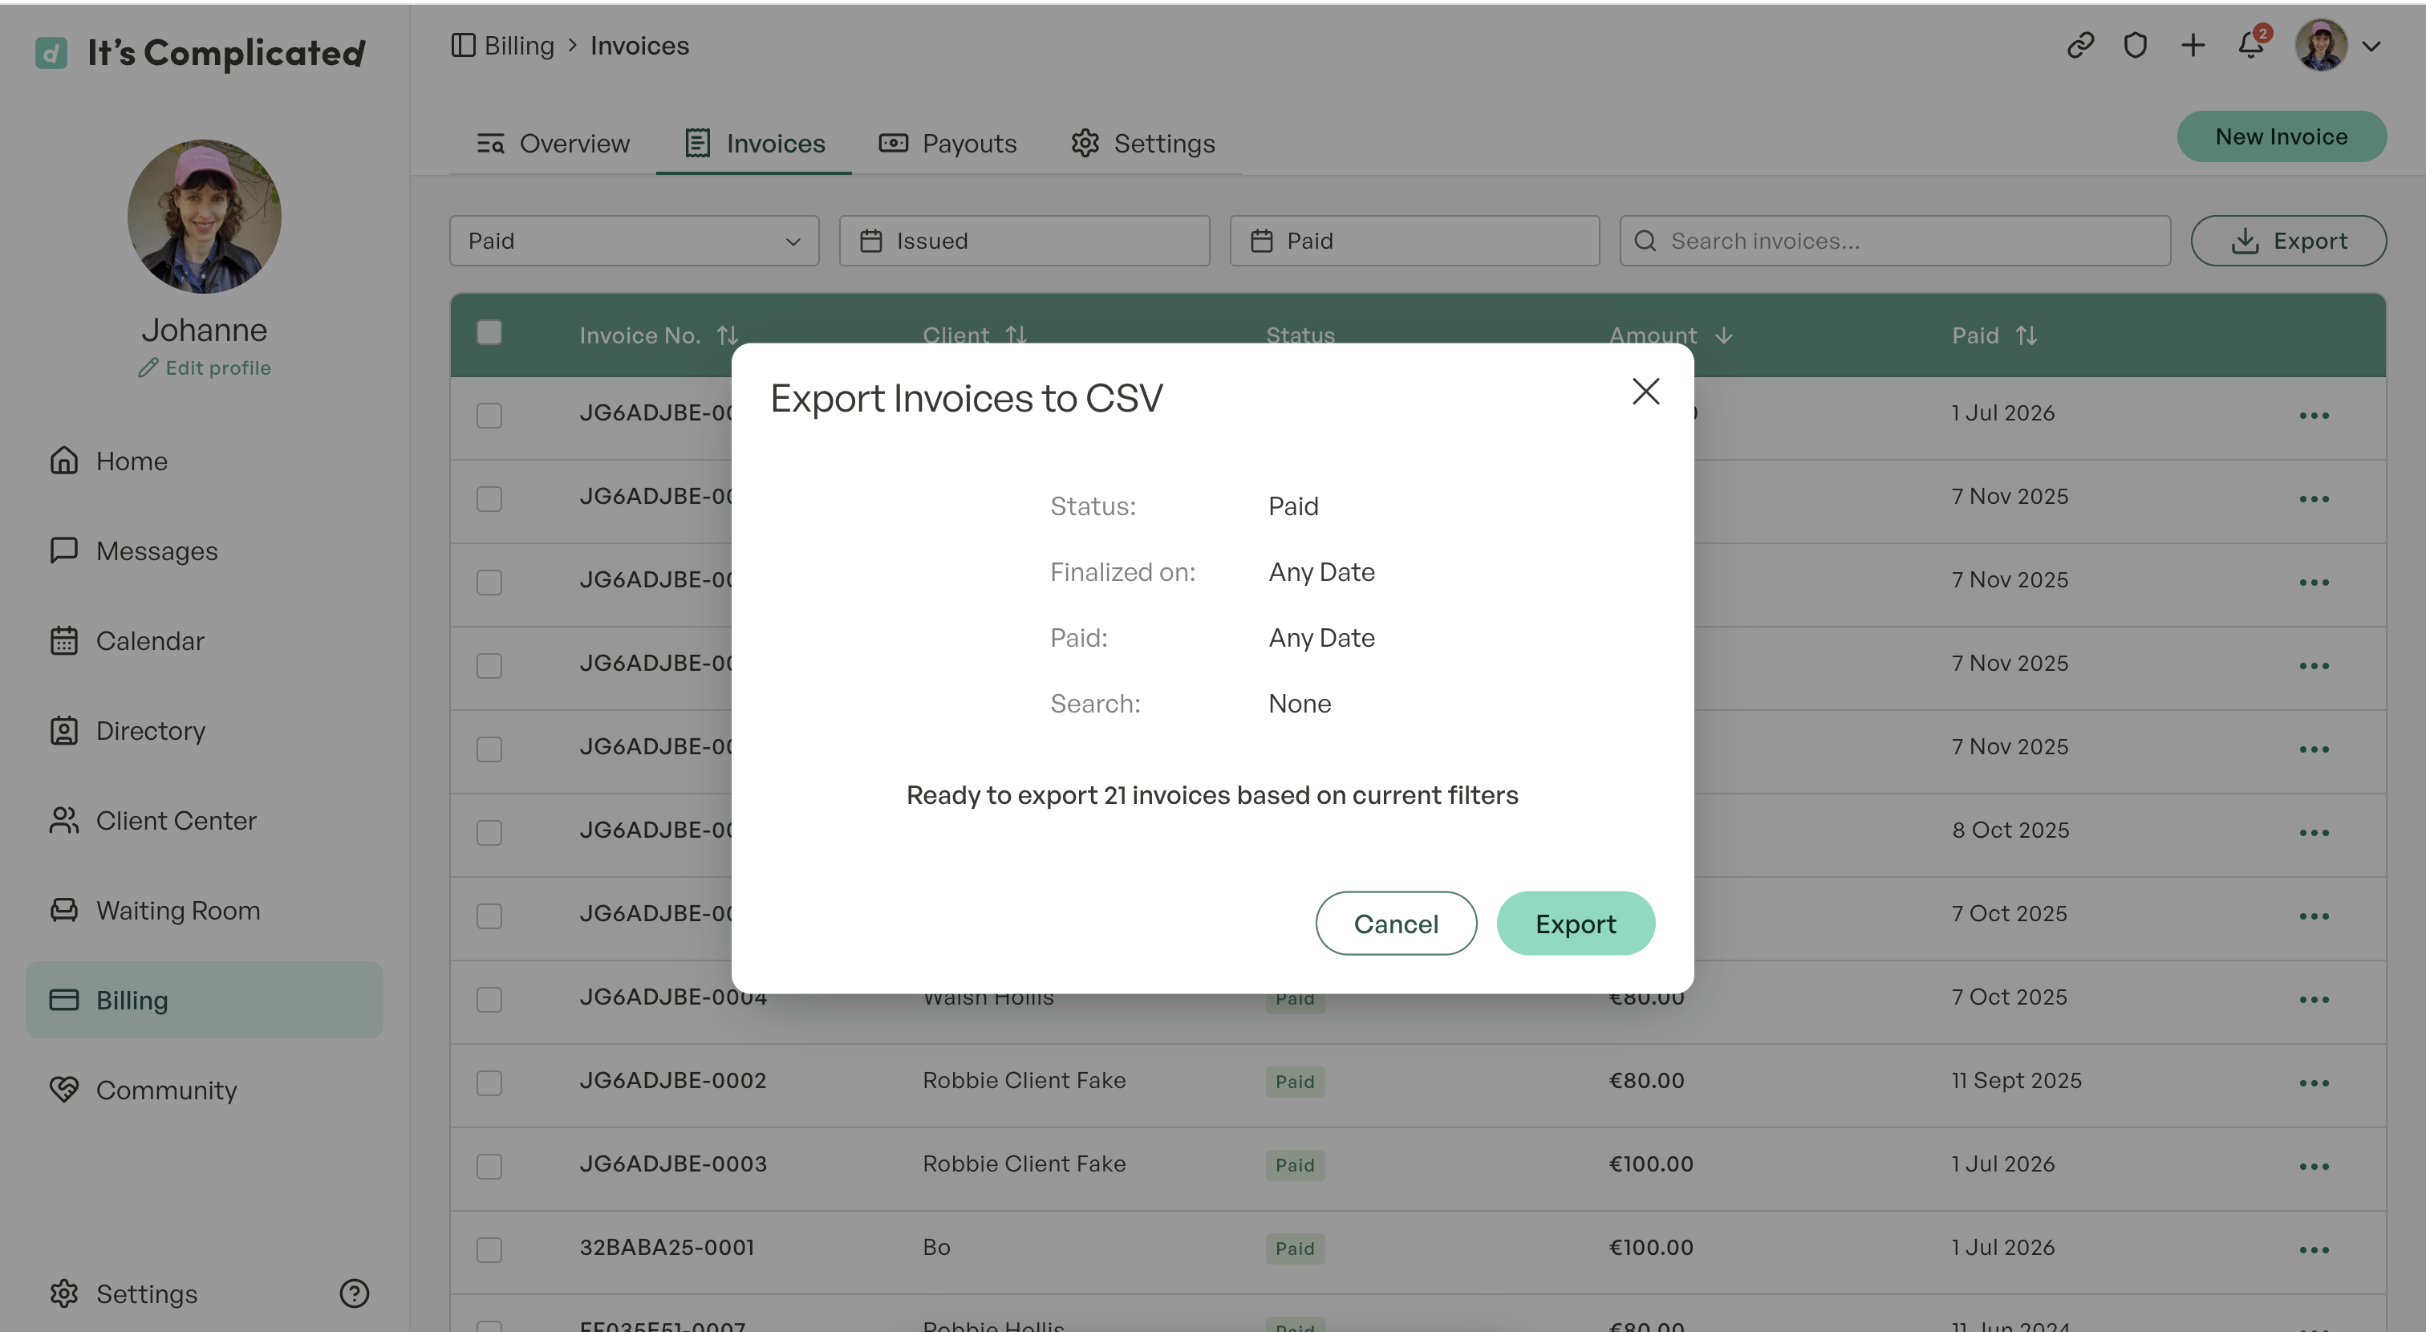Confirm with the green Export button
Image resolution: width=2426 pixels, height=1332 pixels.
[1576, 923]
